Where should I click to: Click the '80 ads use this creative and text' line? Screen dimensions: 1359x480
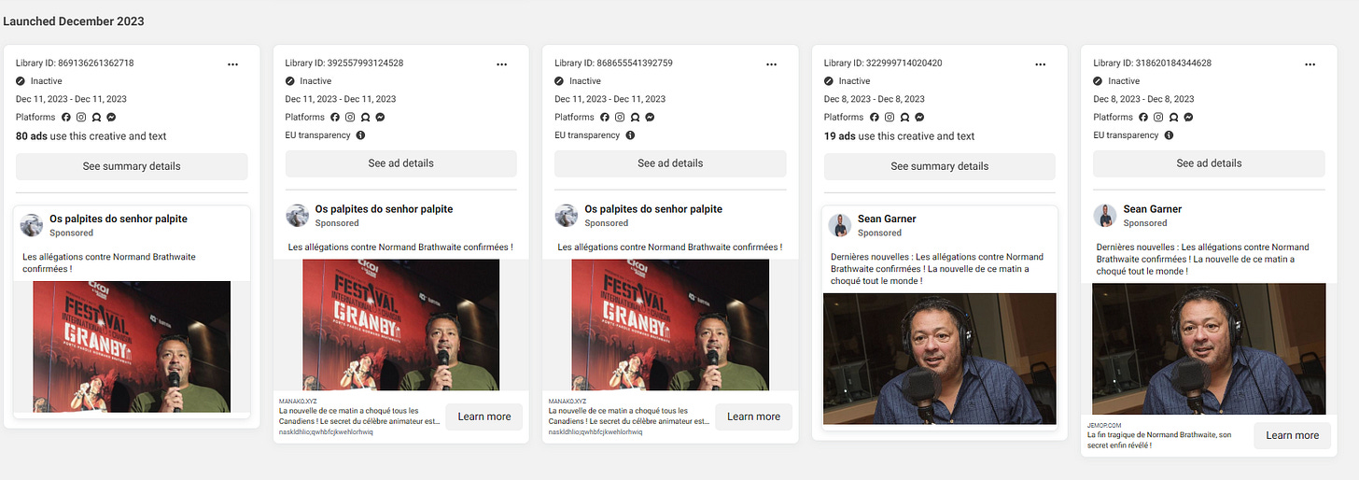click(91, 135)
